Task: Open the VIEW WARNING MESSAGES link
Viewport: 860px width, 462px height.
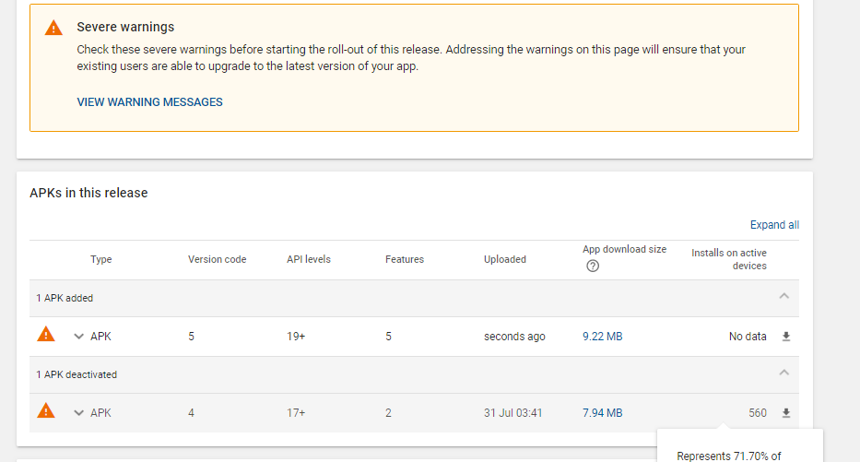Action: tap(149, 102)
